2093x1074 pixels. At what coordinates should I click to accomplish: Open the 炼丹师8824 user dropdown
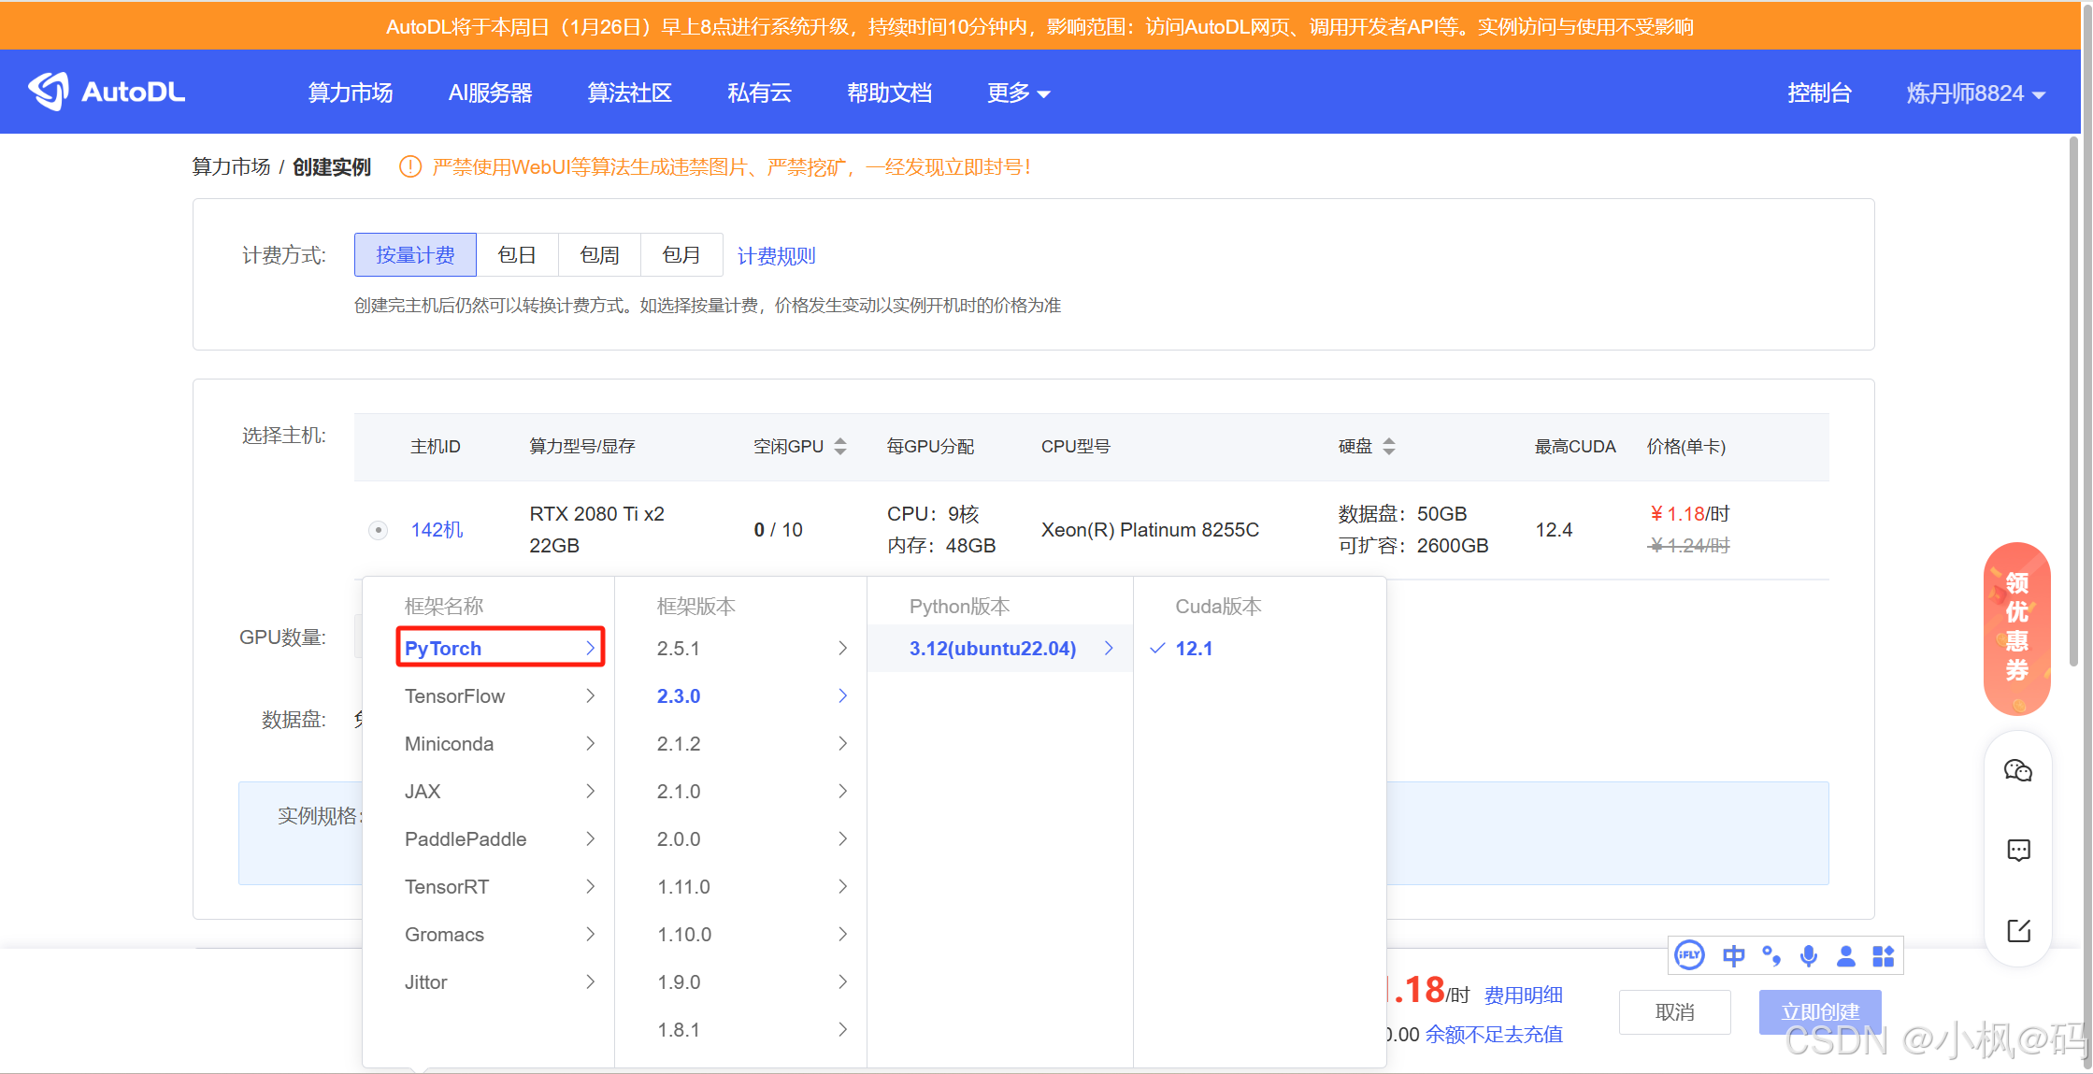coord(1975,93)
